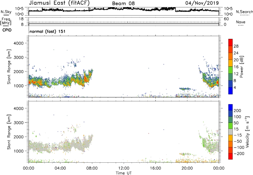
Task: Click power colorbar value '16'
Action: 236,67
